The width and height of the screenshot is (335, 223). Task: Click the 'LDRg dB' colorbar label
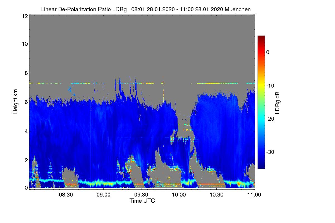coord(277,103)
